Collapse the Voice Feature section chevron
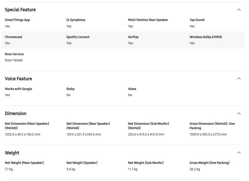Image resolution: width=249 pixels, height=181 pixels. click(239, 78)
